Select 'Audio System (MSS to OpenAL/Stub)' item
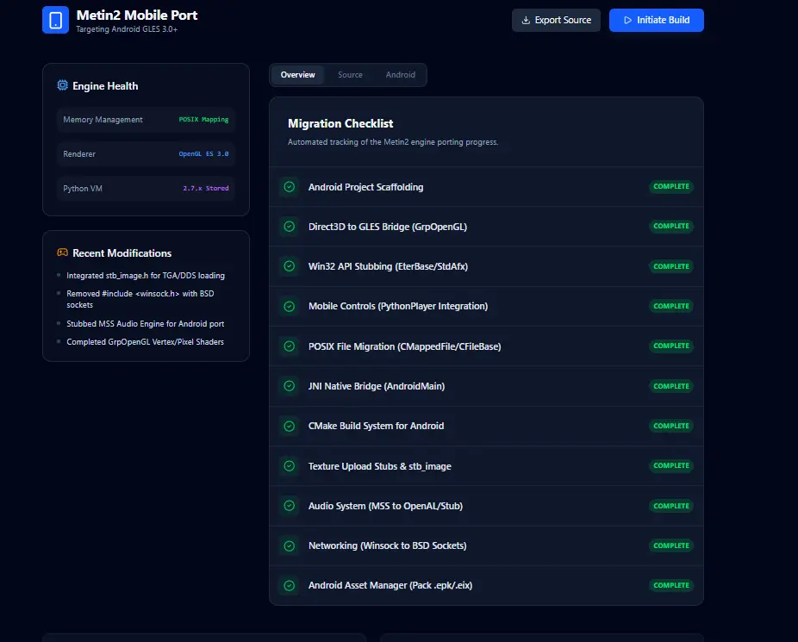 (385, 506)
